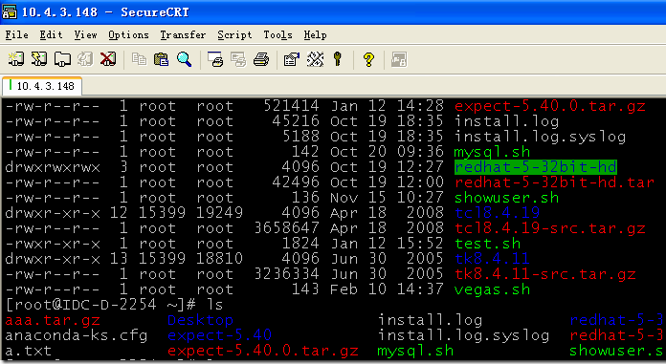Click the highlighted redhat-5-32bit-hd directory entry
The height and width of the screenshot is (364, 666).
pos(535,167)
